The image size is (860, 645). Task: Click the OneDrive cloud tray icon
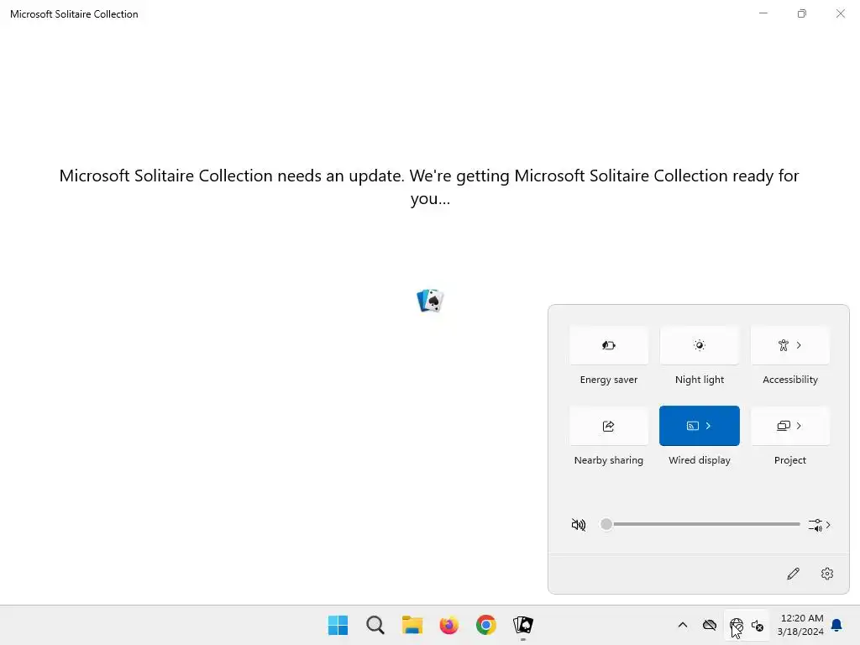[x=709, y=625]
